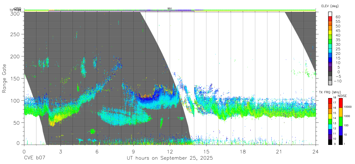
Task: Click the black NOISE swatch between 10 and 1
Action: tap(341, 140)
